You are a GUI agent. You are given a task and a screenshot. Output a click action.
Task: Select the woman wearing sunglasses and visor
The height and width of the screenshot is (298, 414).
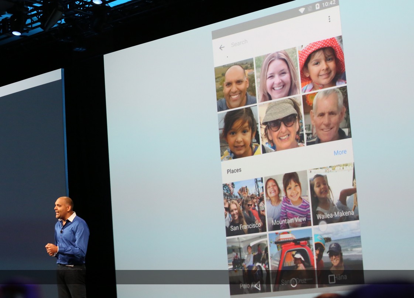[282, 128]
